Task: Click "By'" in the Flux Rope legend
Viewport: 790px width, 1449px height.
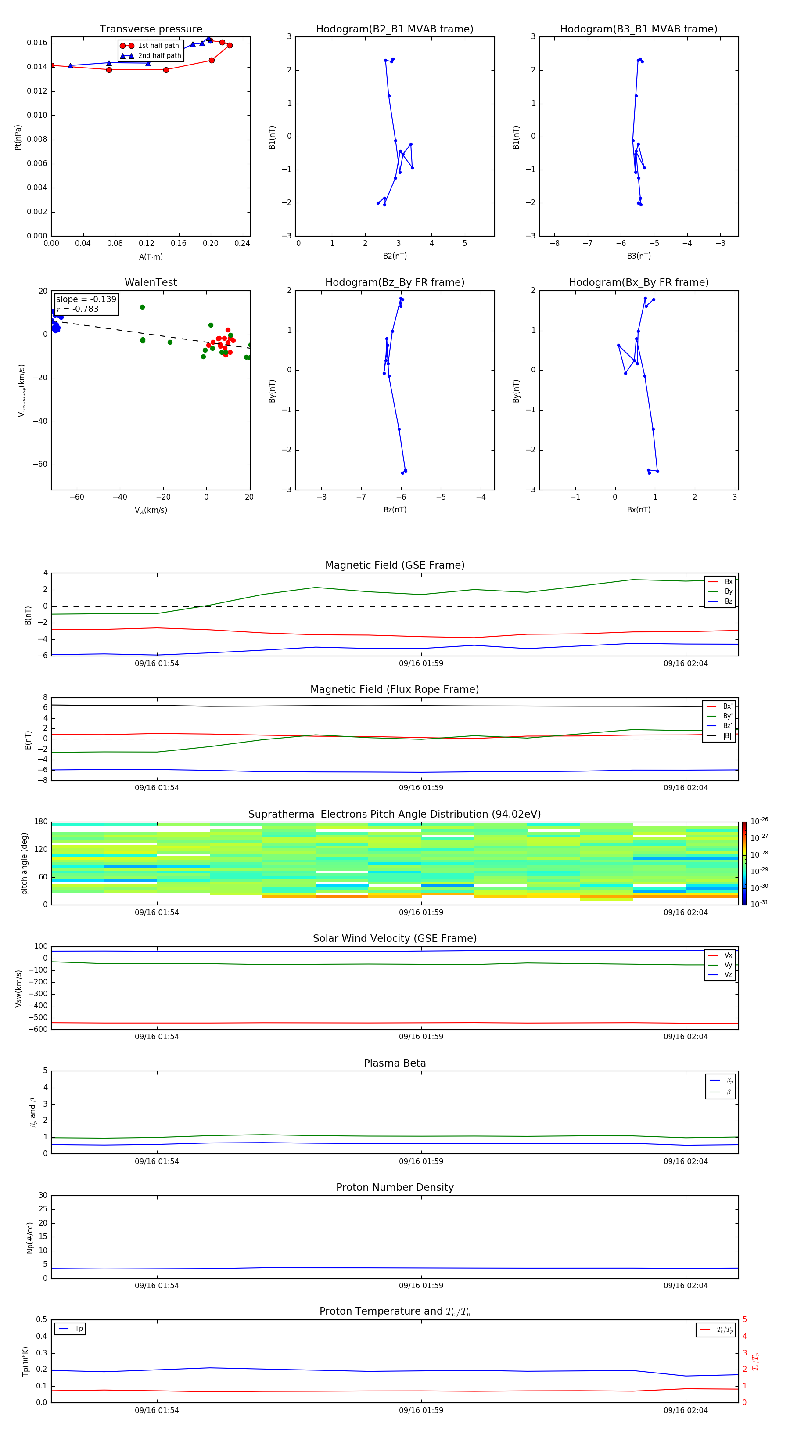Action: [728, 716]
